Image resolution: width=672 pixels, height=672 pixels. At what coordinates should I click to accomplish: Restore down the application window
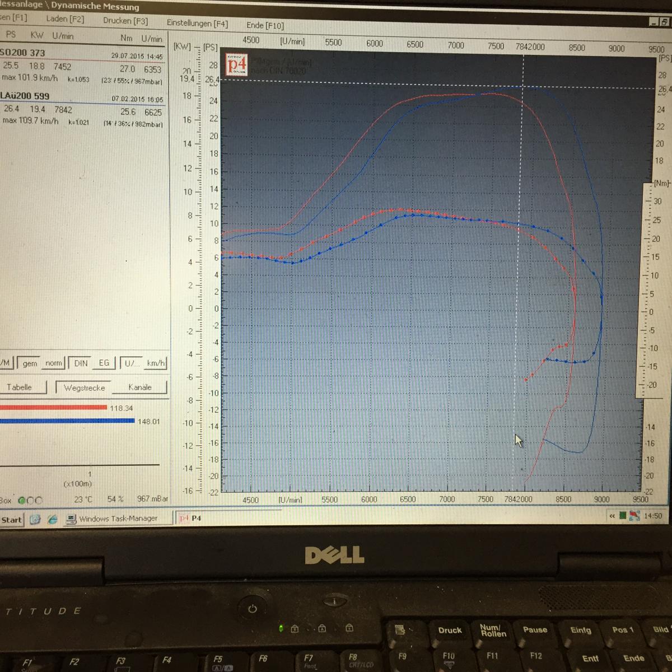tap(664, 22)
